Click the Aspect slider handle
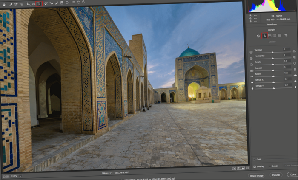The image size is (298, 180). pos(273,70)
